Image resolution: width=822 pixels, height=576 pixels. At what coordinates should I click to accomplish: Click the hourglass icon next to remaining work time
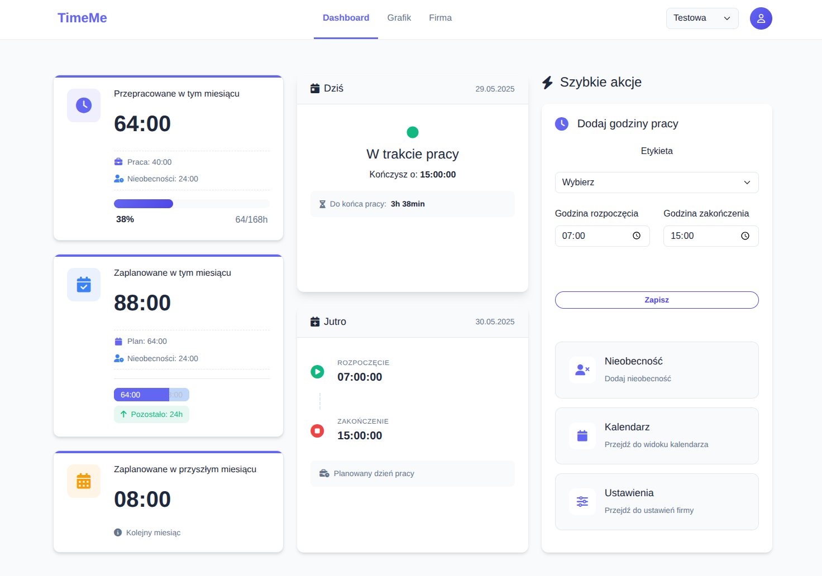tap(322, 204)
